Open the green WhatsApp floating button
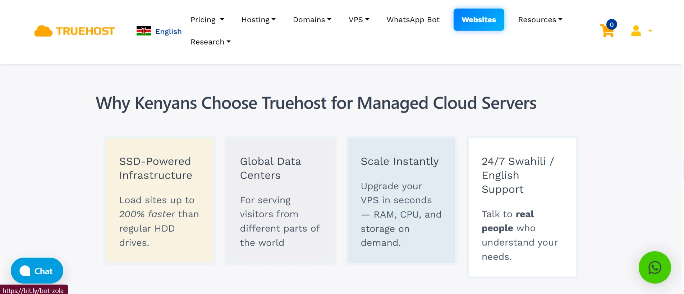This screenshot has width=684, height=294. click(x=655, y=267)
